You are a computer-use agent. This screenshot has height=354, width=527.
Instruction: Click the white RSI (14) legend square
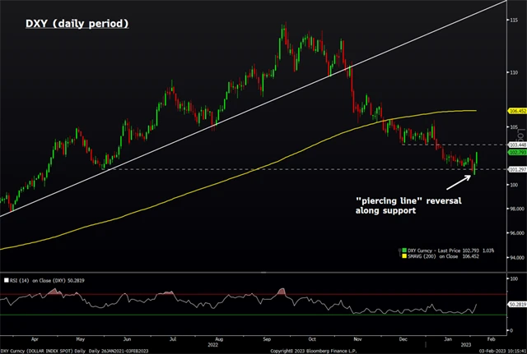click(6, 280)
